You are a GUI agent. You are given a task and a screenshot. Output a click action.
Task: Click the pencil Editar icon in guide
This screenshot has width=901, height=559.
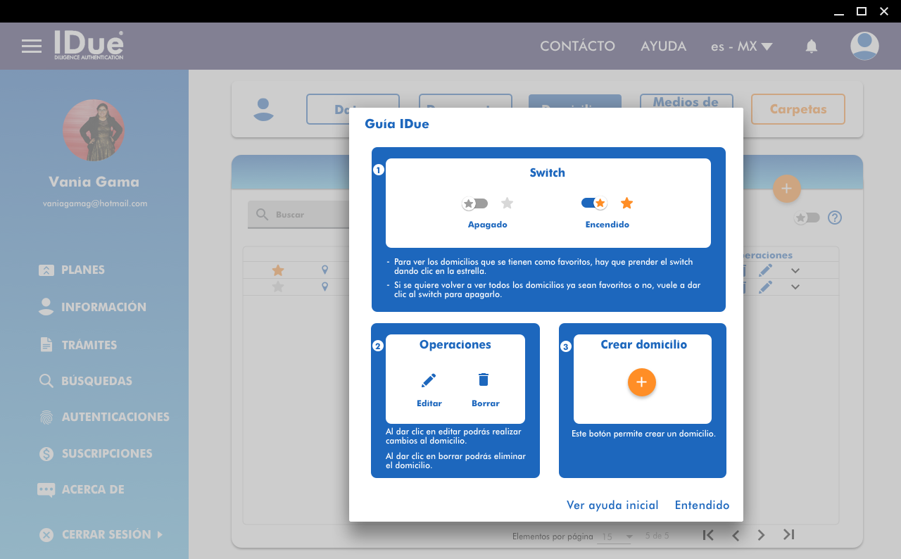coord(429,381)
